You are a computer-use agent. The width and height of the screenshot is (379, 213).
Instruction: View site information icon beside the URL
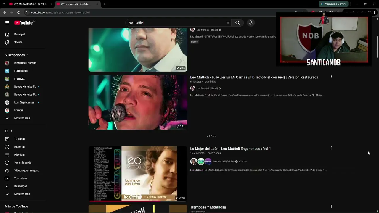pos(27,12)
